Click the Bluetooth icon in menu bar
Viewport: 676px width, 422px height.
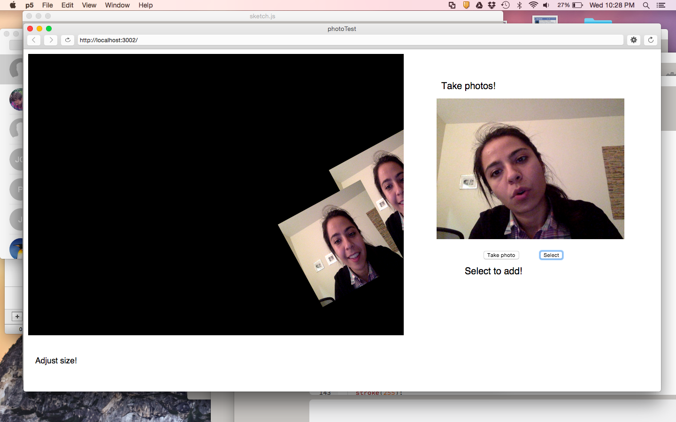[x=519, y=5]
